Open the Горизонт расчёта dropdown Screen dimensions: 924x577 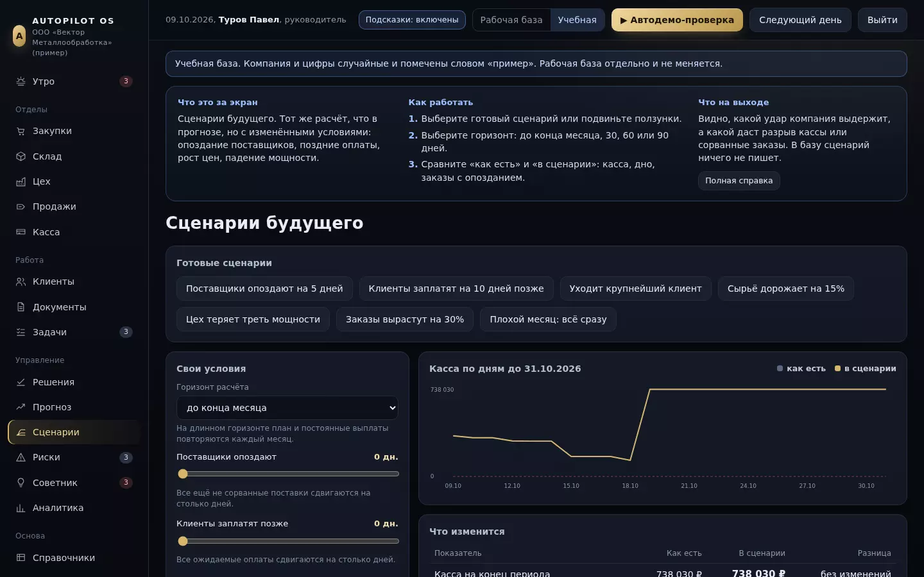click(x=287, y=408)
